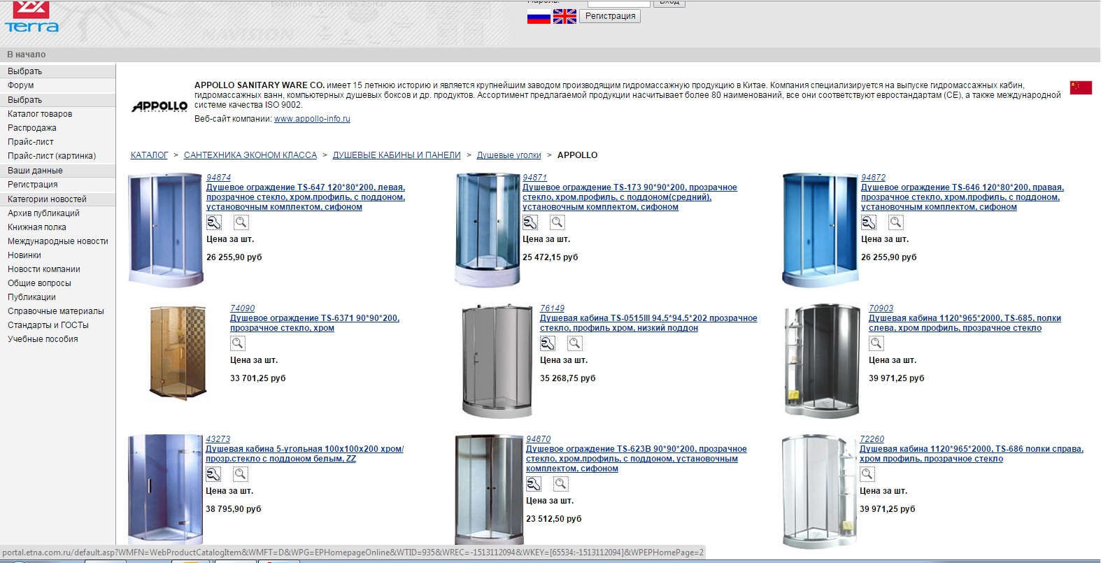Viewport: 1115px width, 563px height.
Task: Open product code link 70903
Action: pyautogui.click(x=881, y=308)
